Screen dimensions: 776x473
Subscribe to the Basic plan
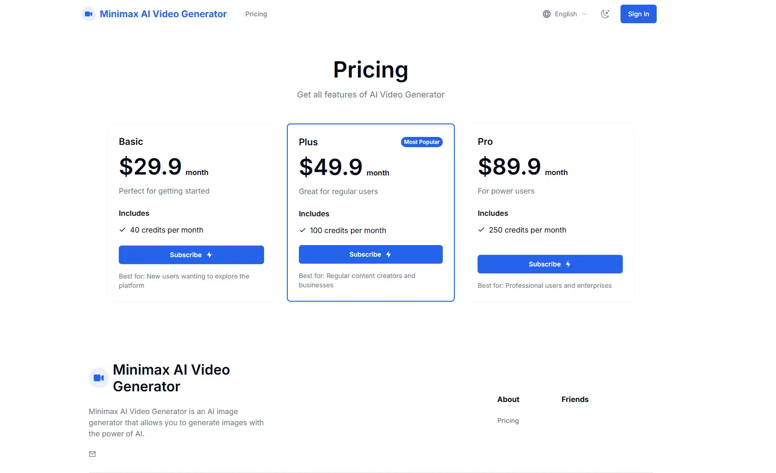[x=191, y=255]
